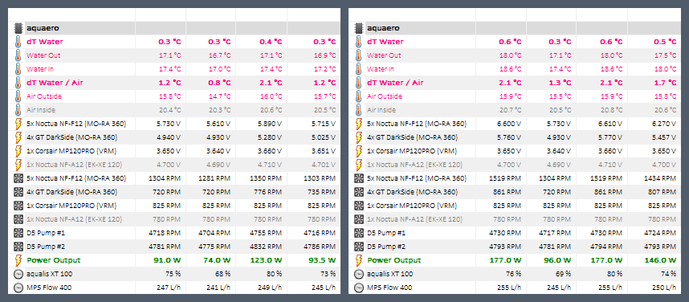
Task: Click fan icon beside D5 Pump #1, left table
Action: click(x=18, y=233)
